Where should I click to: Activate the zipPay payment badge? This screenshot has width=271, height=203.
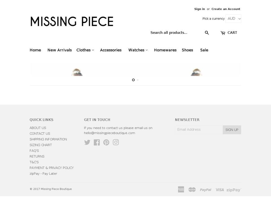coord(233,189)
